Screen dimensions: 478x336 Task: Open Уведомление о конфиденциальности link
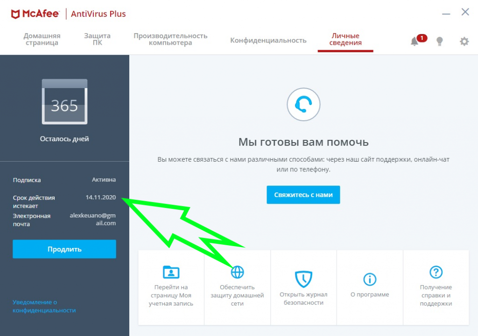click(x=44, y=306)
